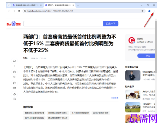Open the green lawn house article thumbnail
This screenshot has height=128, width=163.
click(133, 107)
